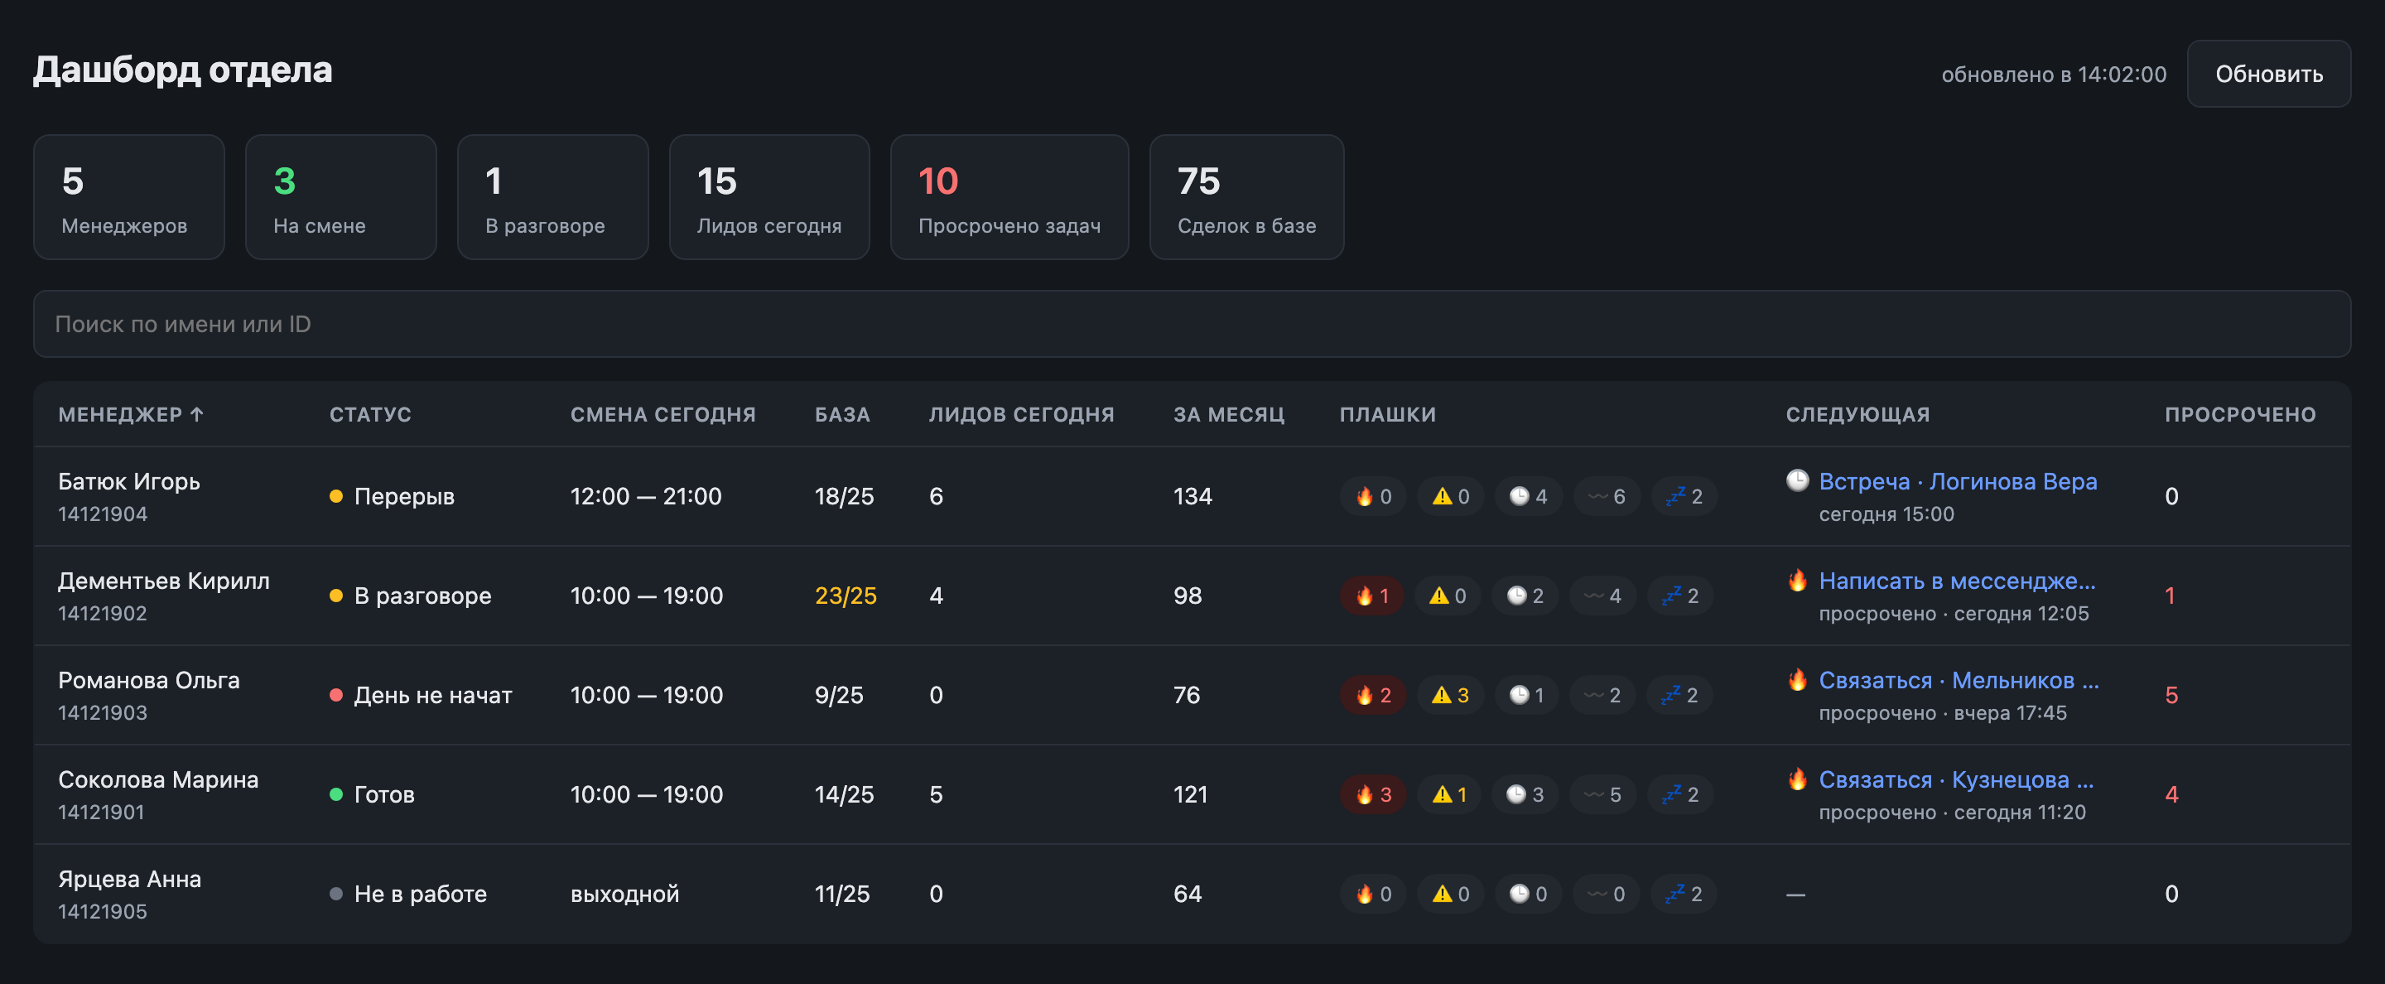The image size is (2385, 984).
Task: Focus the search field Поиск по имени или ID
Action: tap(1192, 324)
